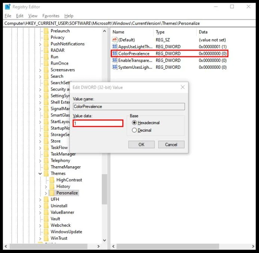The image size is (259, 253).
Task: Expand the PushNotifications key
Action: [40, 44]
